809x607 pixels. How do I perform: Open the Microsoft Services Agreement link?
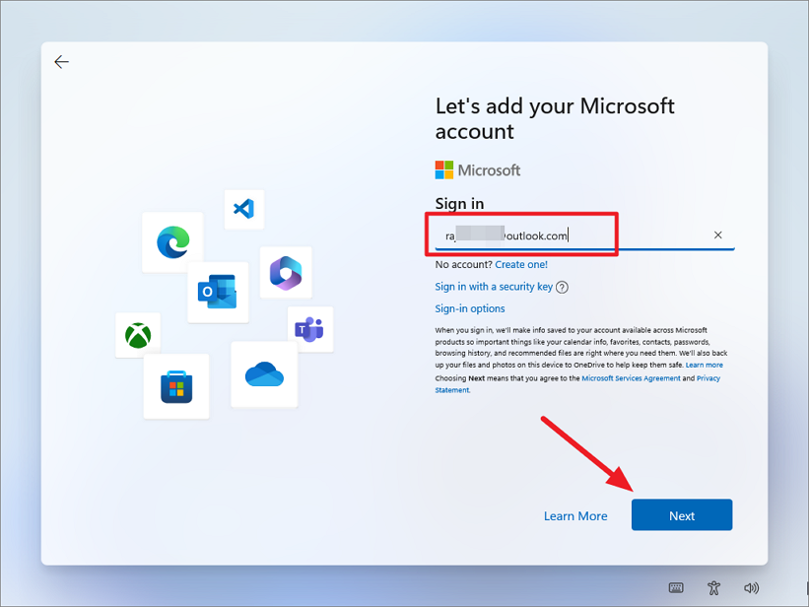631,378
